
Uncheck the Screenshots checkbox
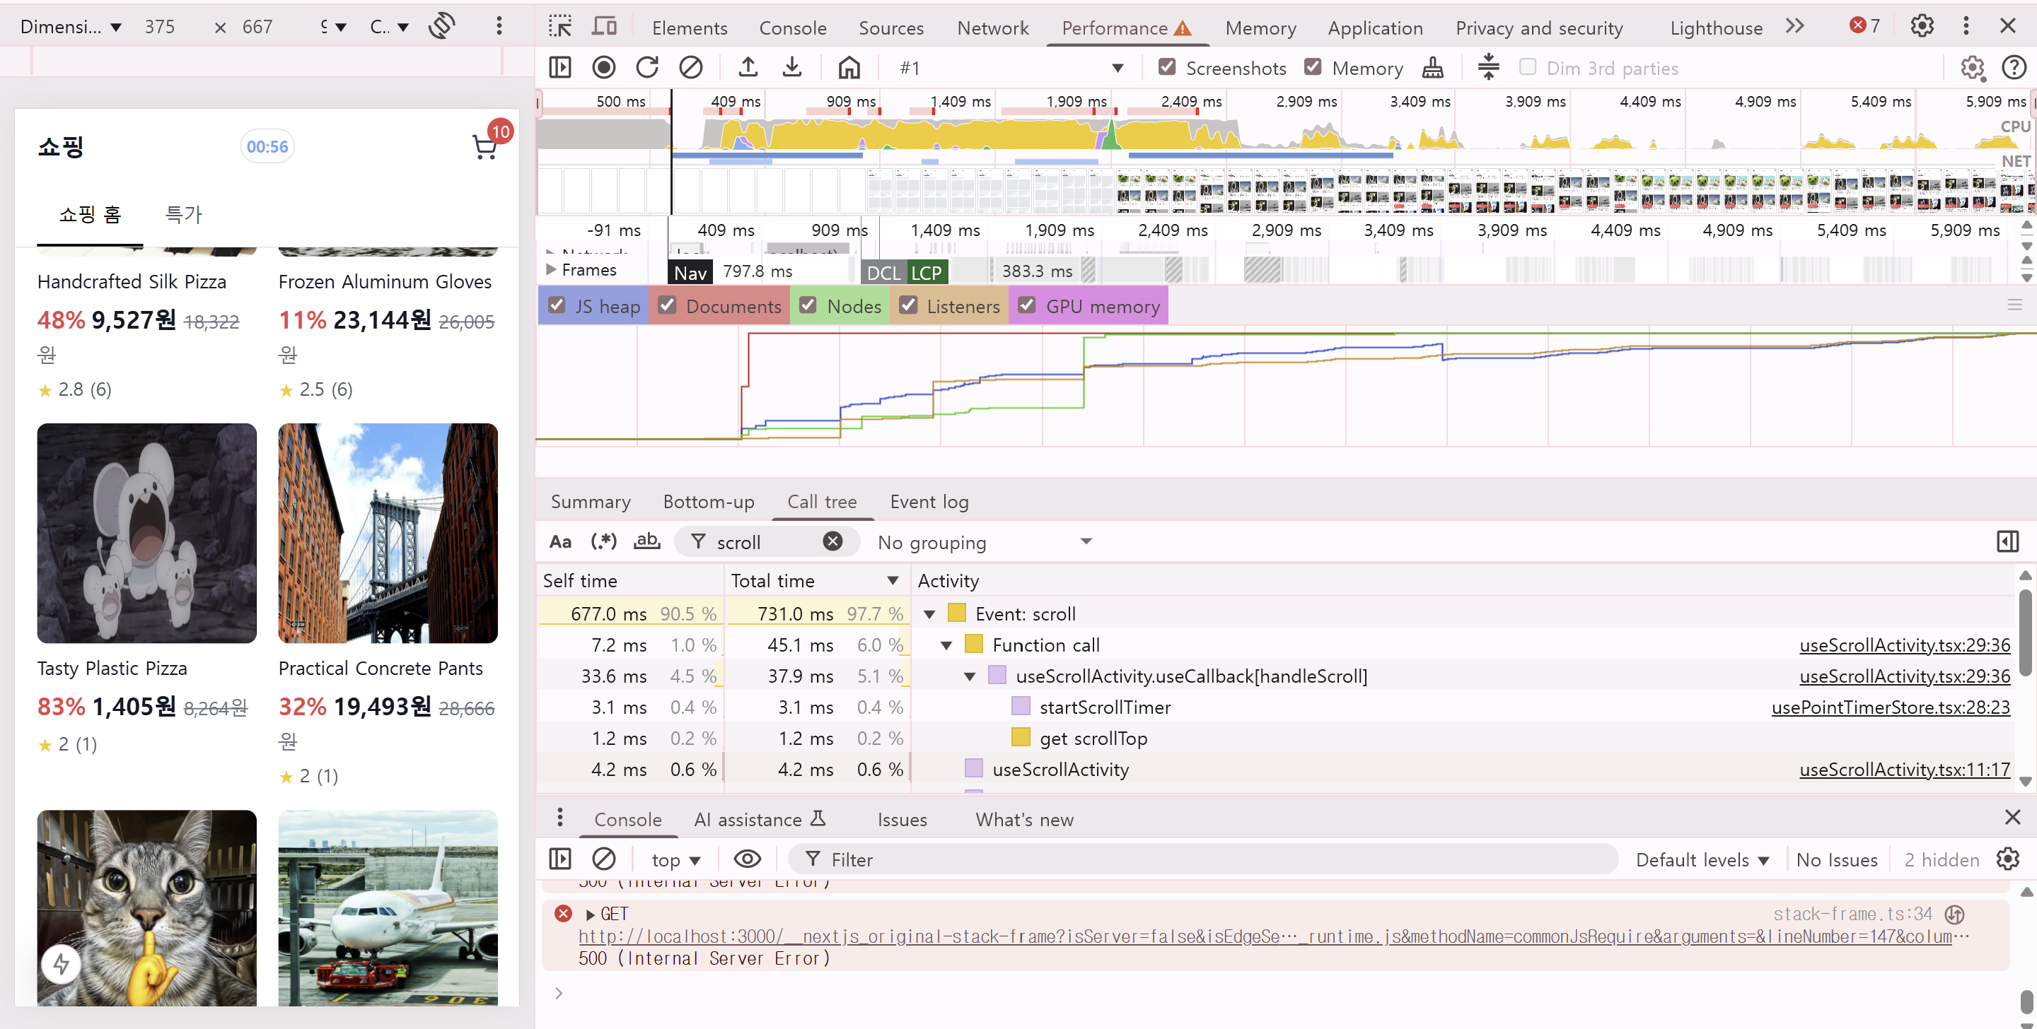pyautogui.click(x=1166, y=67)
